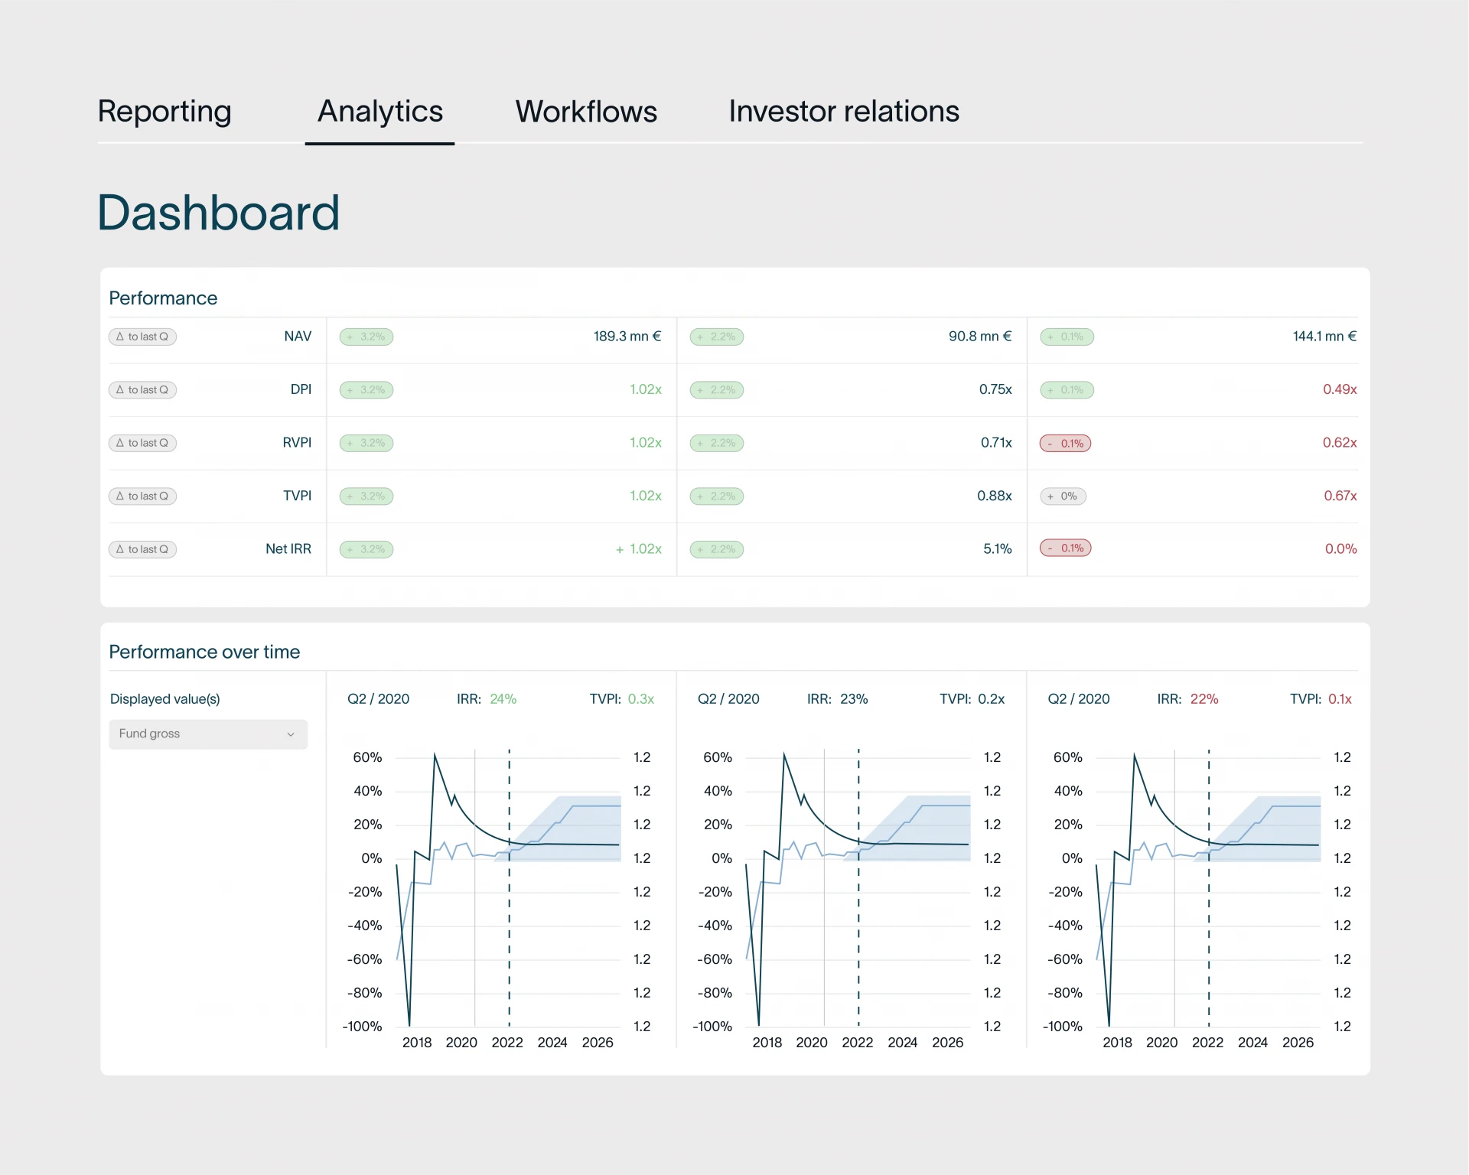This screenshot has width=1469, height=1175.
Task: Select the Analytics tab
Action: pos(380,112)
